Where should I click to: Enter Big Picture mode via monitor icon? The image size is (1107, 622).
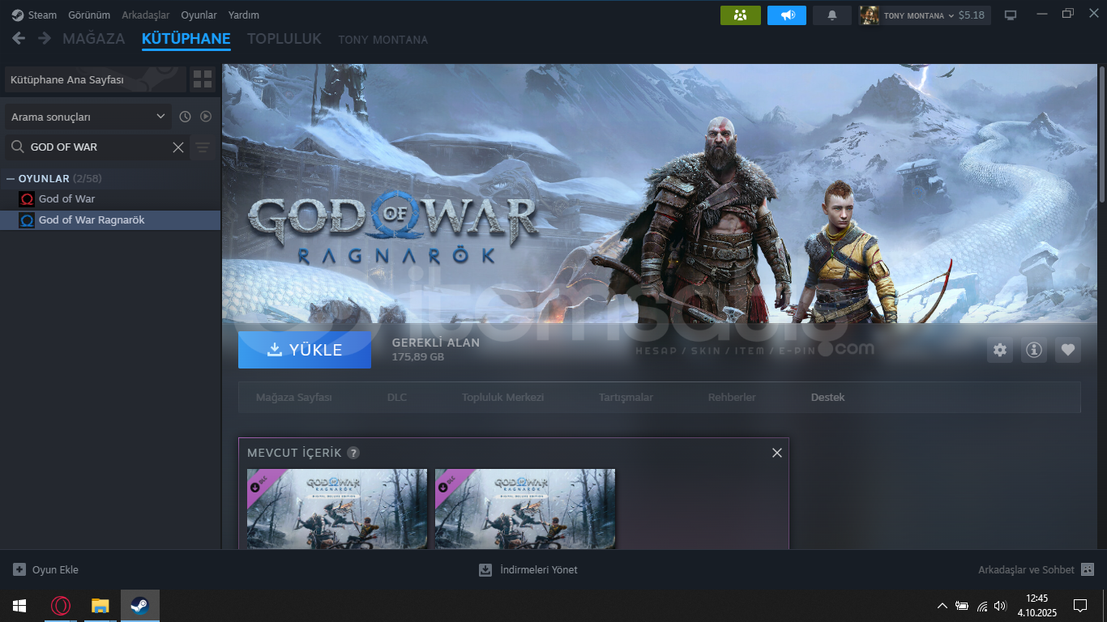[x=1011, y=15]
